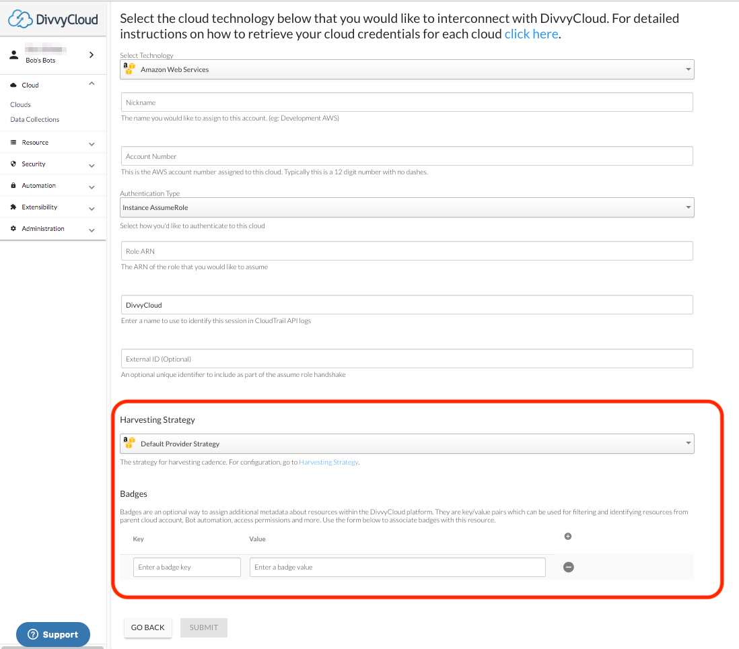This screenshot has height=649, width=739.
Task: Click the 'Badges' section heading
Action: pos(133,494)
